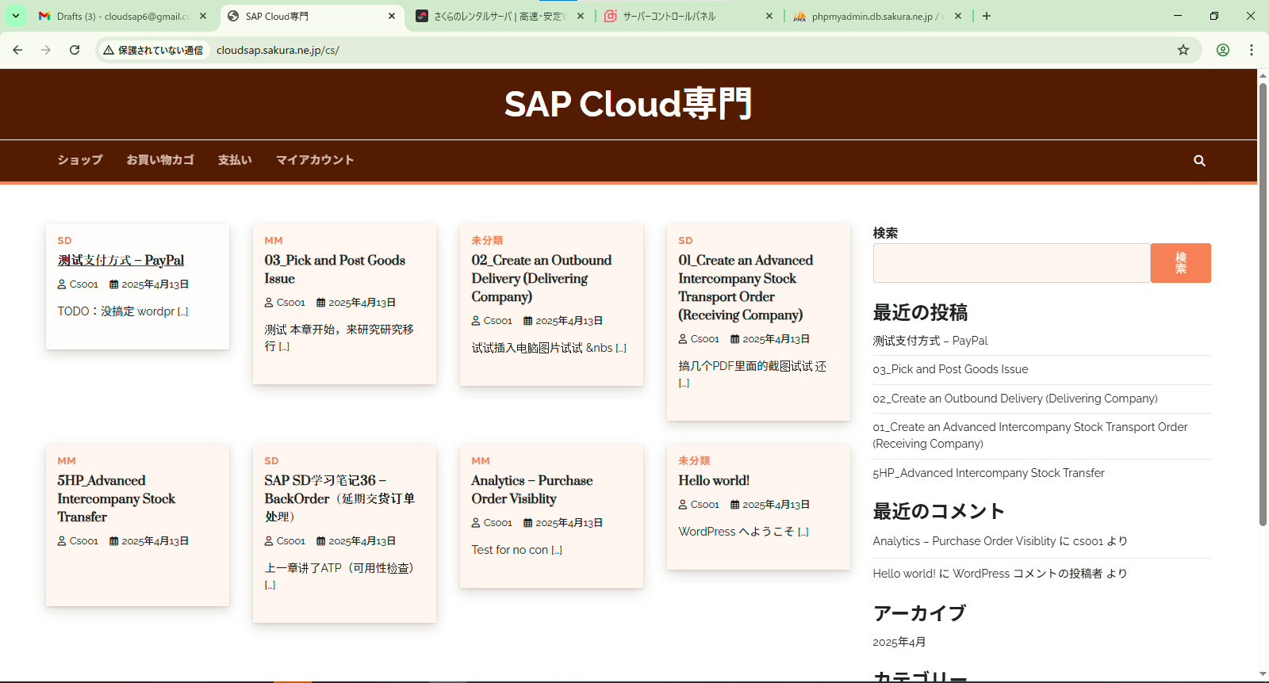This screenshot has height=683, width=1269.
Task: Open the Chrome profile icon
Action: pyautogui.click(x=1223, y=50)
